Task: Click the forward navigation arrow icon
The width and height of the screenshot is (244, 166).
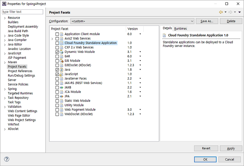Action: 230,12
